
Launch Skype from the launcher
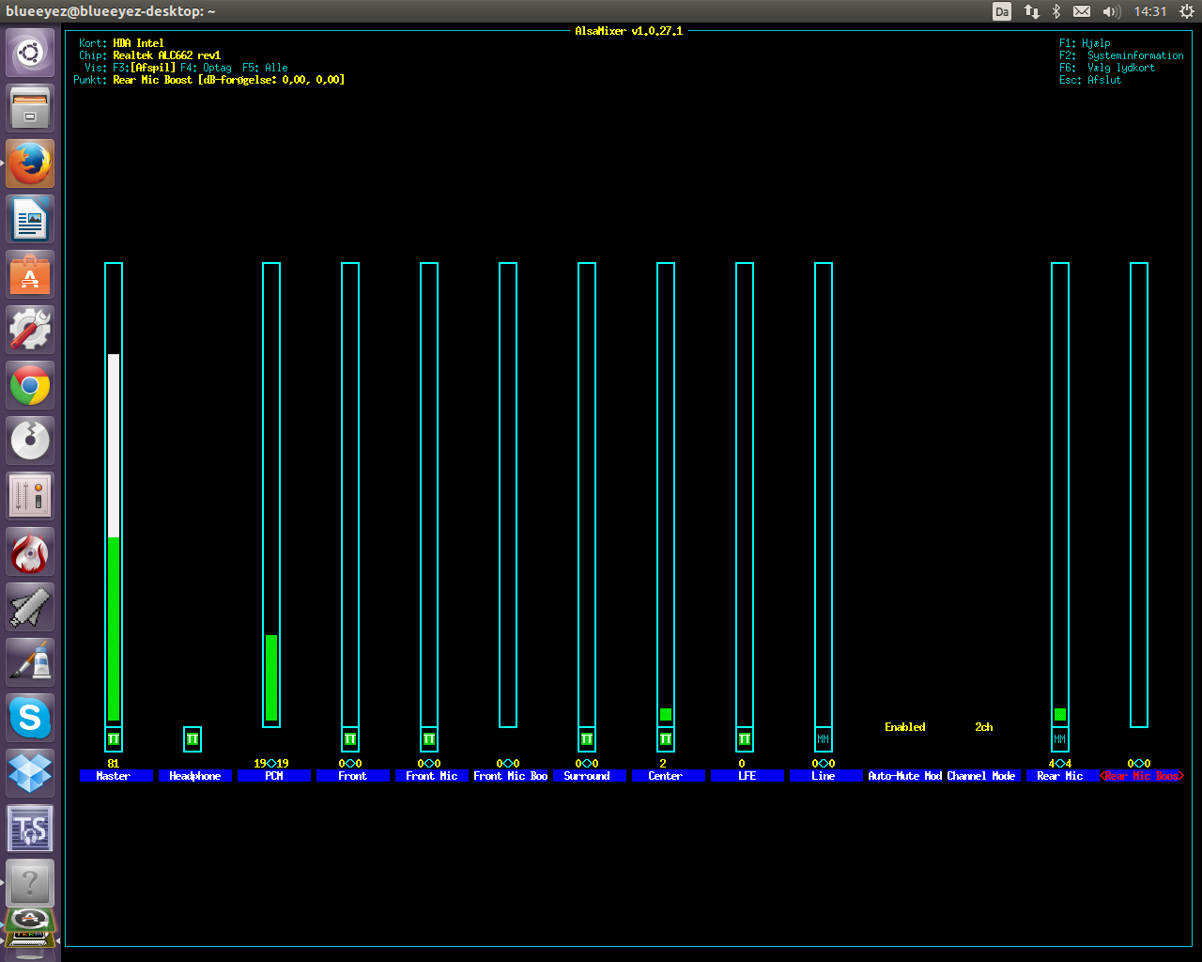pyautogui.click(x=30, y=718)
